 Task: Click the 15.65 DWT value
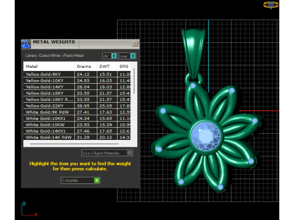tap(105, 119)
